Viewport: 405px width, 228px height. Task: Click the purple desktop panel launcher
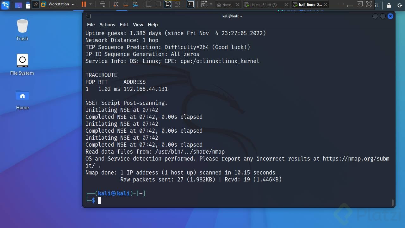(x=19, y=5)
